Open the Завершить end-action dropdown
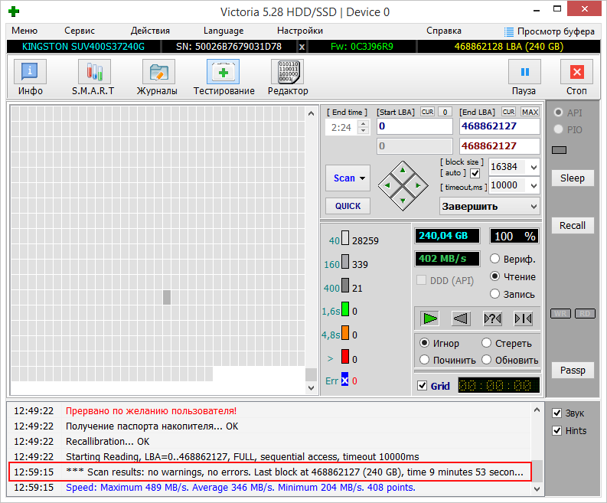The height and width of the screenshot is (503, 607). pyautogui.click(x=534, y=207)
